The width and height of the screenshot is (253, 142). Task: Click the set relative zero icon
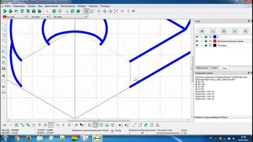76,125
